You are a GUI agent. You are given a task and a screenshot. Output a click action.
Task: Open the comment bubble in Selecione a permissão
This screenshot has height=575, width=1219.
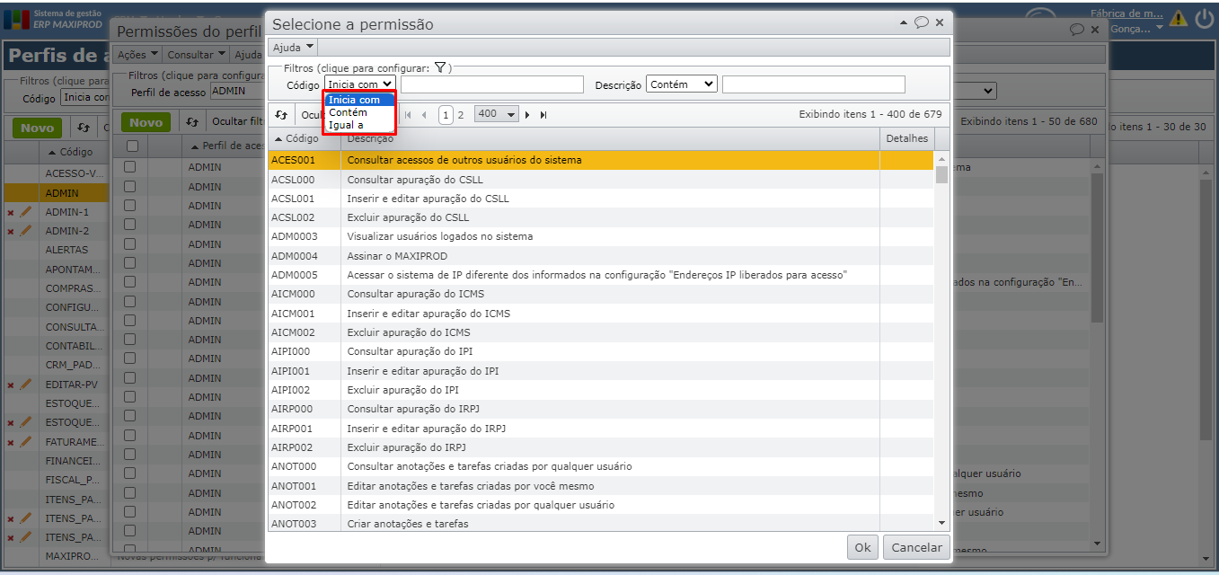tap(922, 22)
